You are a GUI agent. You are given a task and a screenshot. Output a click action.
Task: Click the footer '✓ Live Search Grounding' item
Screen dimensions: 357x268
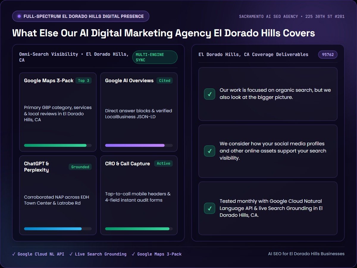tap(98, 254)
